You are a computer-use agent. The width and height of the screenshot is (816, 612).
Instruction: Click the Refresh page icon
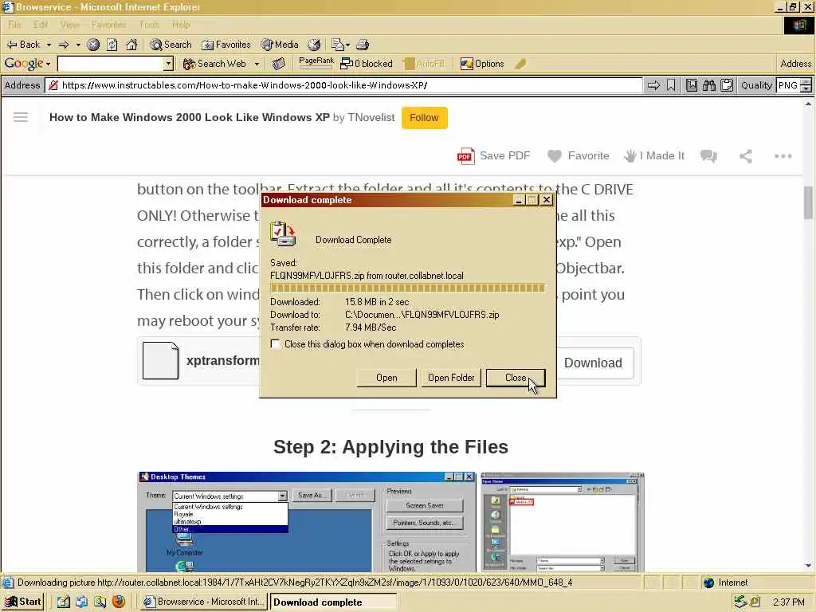pos(112,45)
